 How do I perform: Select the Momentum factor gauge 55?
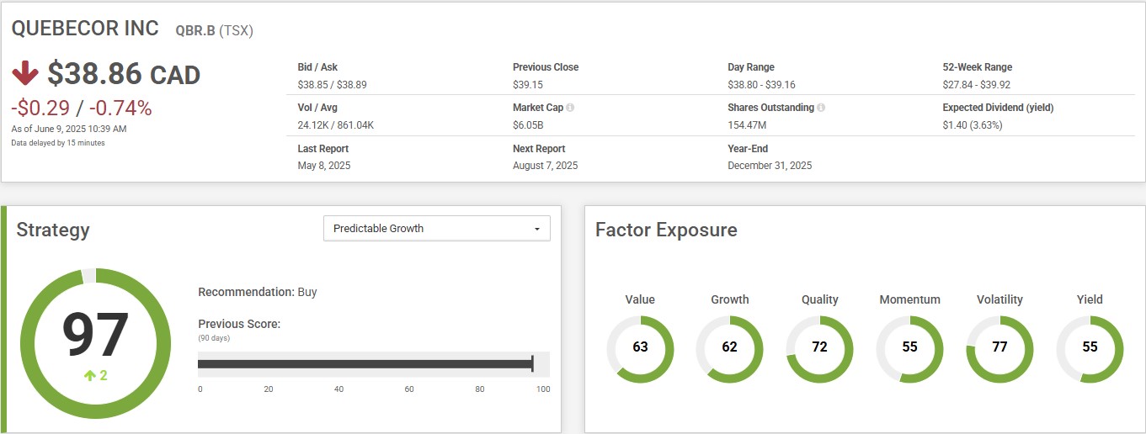(x=909, y=349)
